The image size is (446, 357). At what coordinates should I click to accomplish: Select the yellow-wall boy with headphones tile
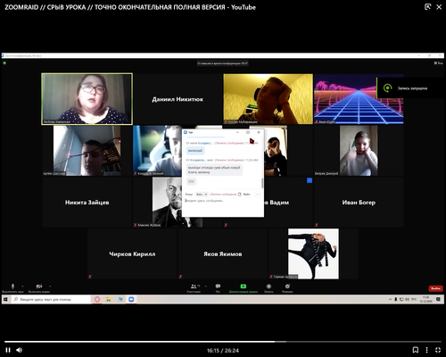pyautogui.click(x=268, y=99)
